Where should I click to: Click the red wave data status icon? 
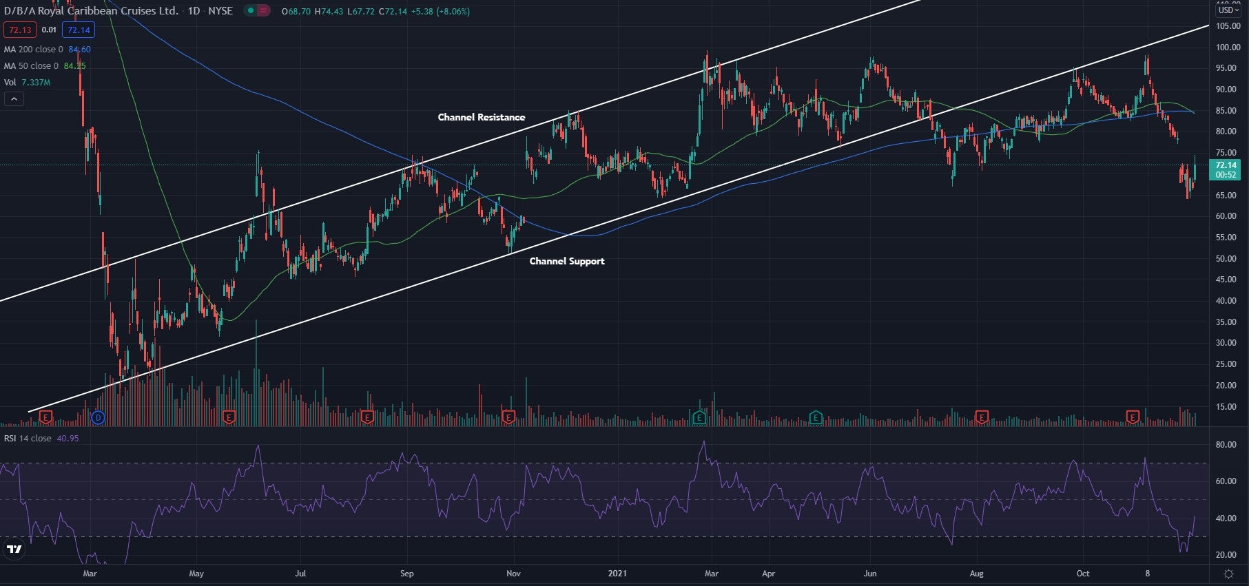[264, 11]
